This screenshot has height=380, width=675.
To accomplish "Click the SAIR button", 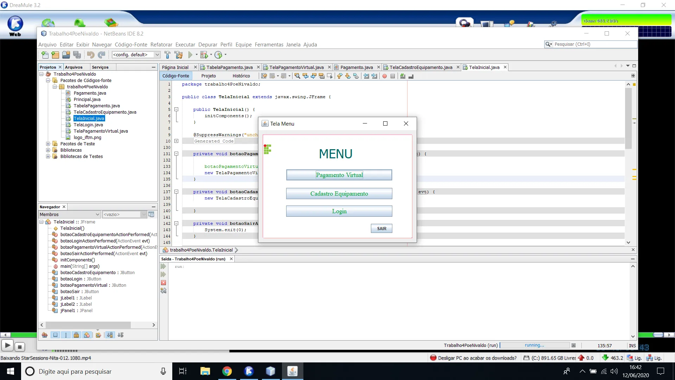I will pyautogui.click(x=381, y=228).
